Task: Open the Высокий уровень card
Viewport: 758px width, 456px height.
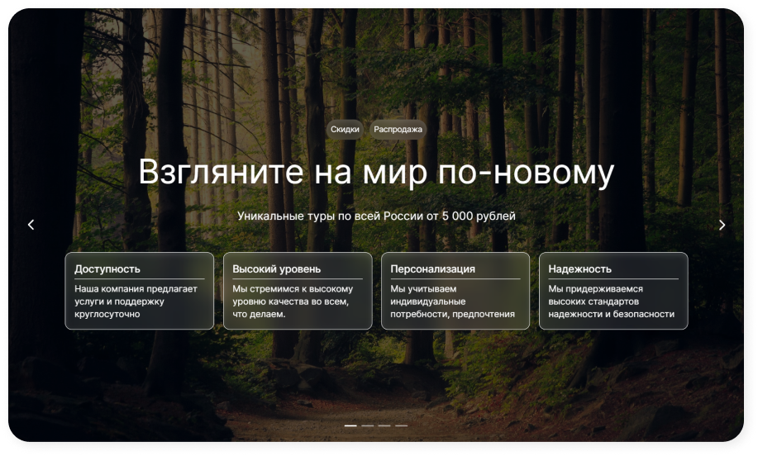Action: click(x=298, y=291)
